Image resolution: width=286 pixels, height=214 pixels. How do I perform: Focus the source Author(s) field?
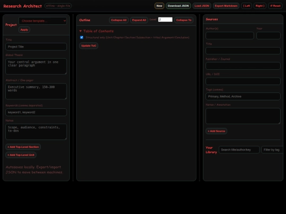[x=230, y=35]
